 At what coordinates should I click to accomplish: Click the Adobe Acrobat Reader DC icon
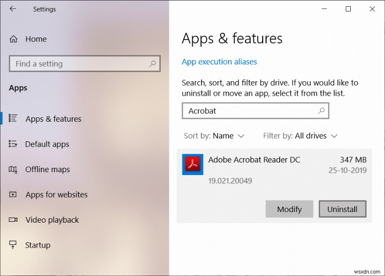tap(193, 164)
